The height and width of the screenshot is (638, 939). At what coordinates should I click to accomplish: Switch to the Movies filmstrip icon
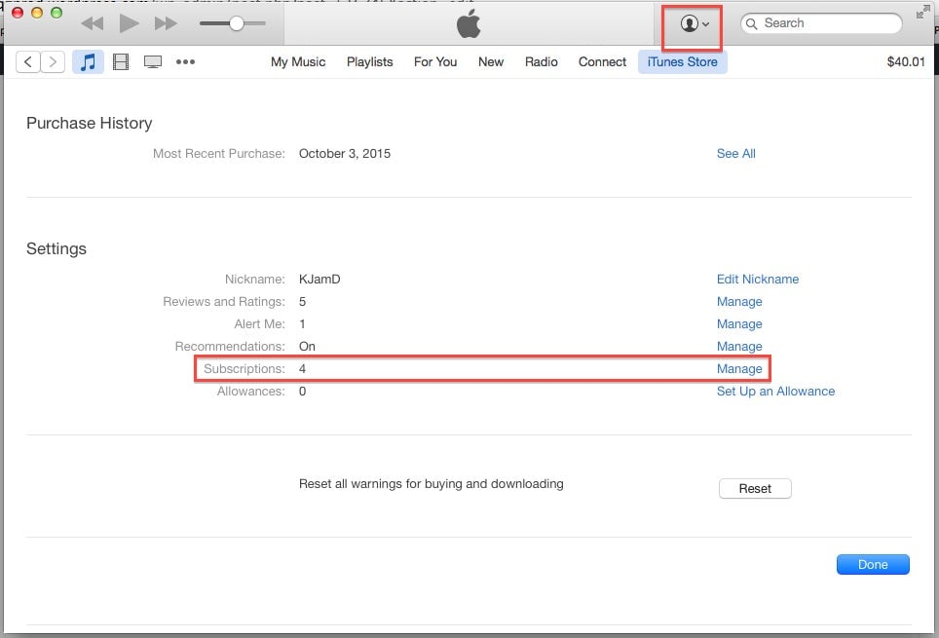pyautogui.click(x=121, y=61)
